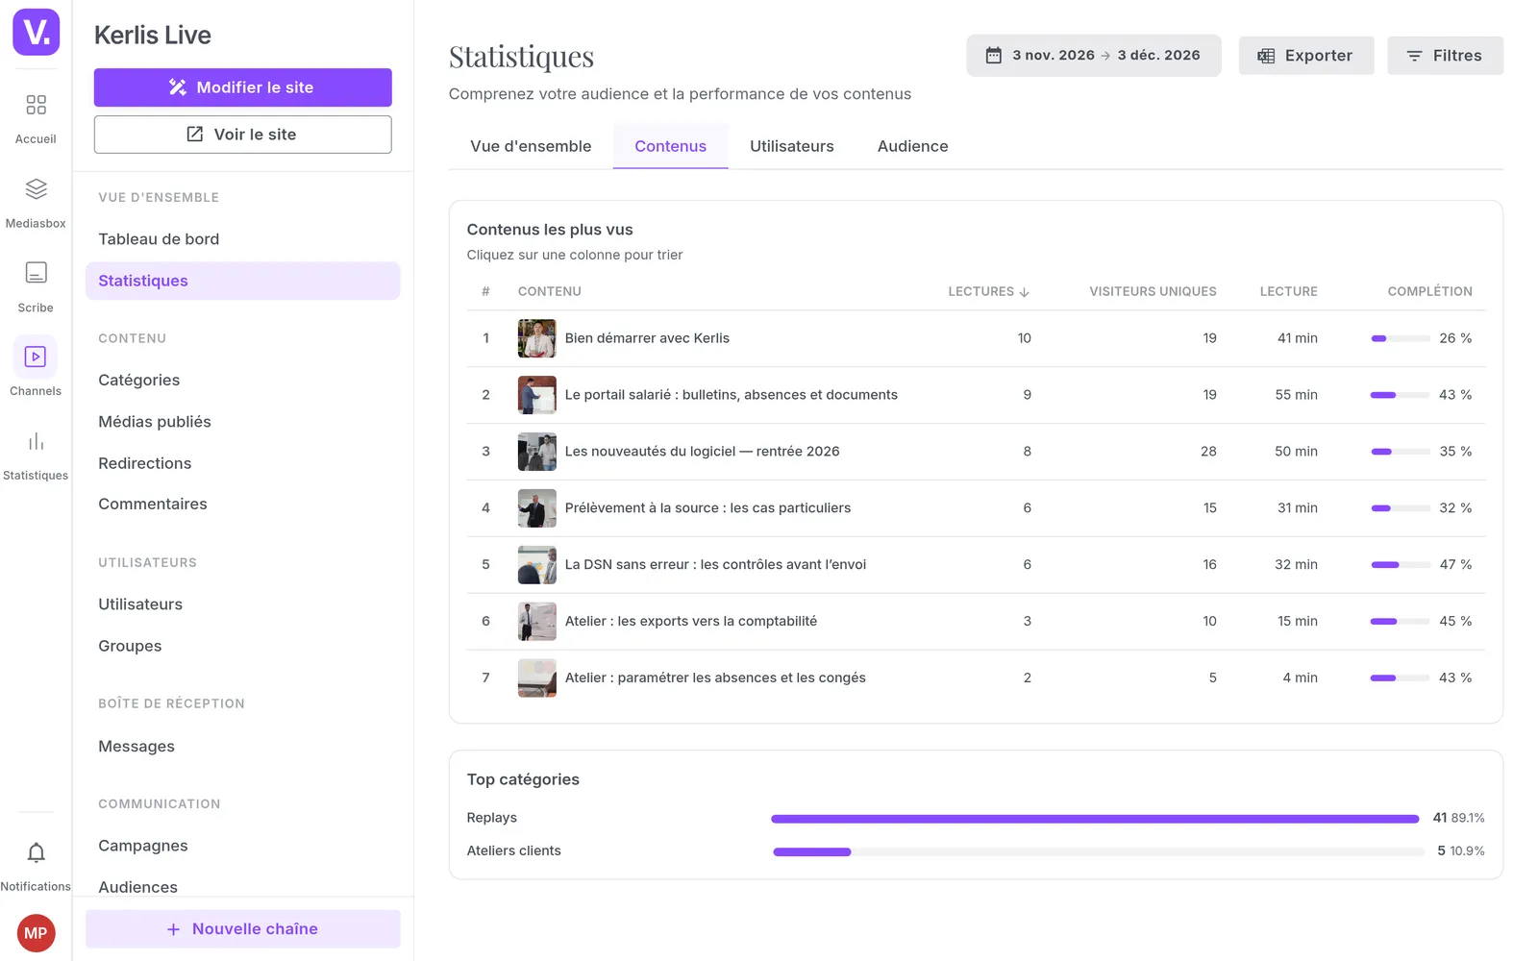Open Mediasbox in the icon rail
Viewport: 1538px width, 961px height.
click(x=36, y=203)
